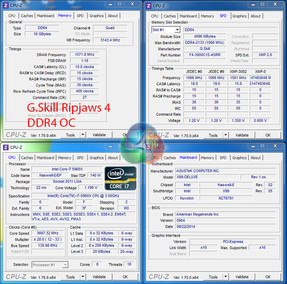Close the Mainboard window
287x284 pixels.
[x=275, y=146]
